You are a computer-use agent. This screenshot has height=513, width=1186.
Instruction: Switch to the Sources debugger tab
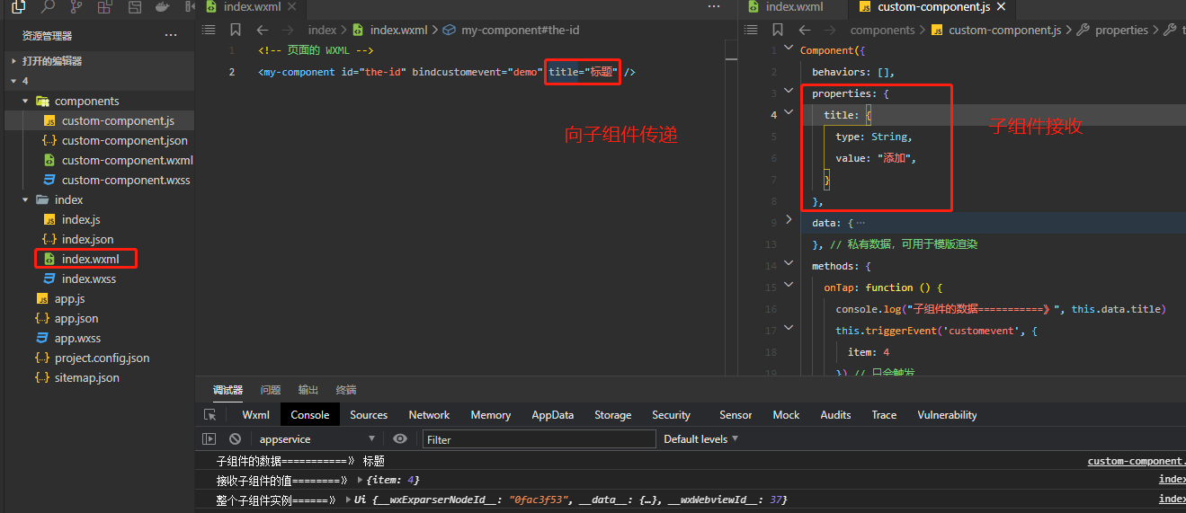[x=369, y=415]
